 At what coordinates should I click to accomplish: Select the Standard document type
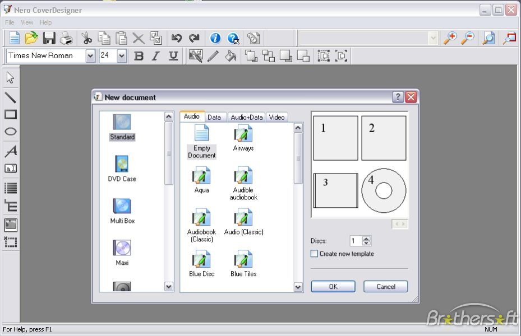(x=122, y=127)
